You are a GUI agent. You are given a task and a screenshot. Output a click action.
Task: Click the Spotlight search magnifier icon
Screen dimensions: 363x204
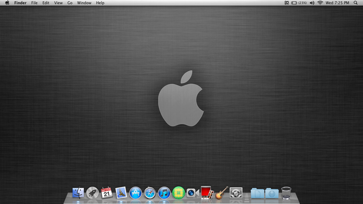click(356, 3)
